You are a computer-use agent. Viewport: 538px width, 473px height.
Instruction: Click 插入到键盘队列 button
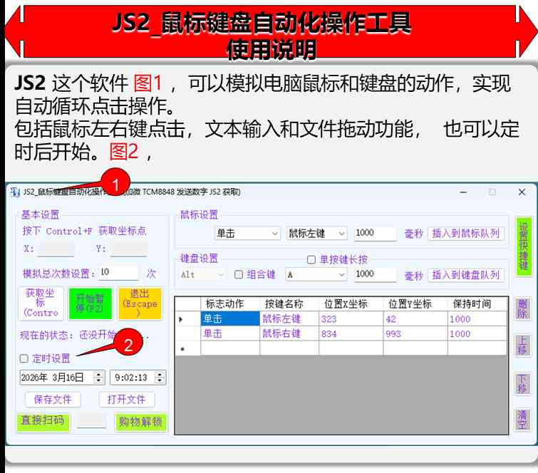pos(465,275)
